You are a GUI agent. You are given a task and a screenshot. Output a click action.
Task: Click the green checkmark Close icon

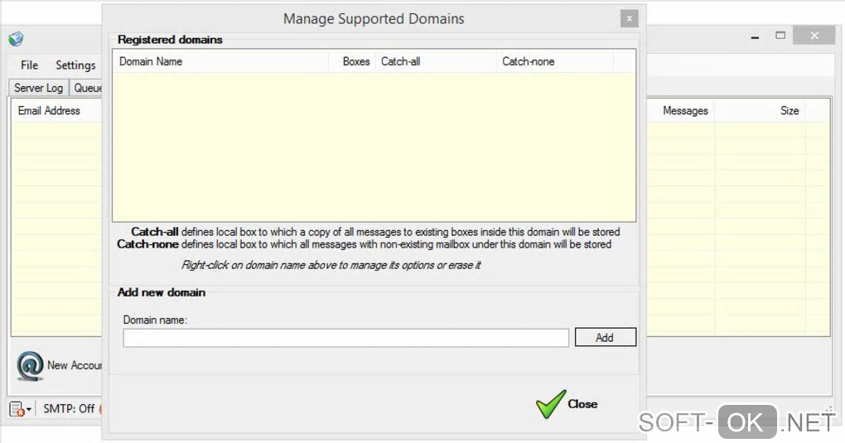[550, 404]
